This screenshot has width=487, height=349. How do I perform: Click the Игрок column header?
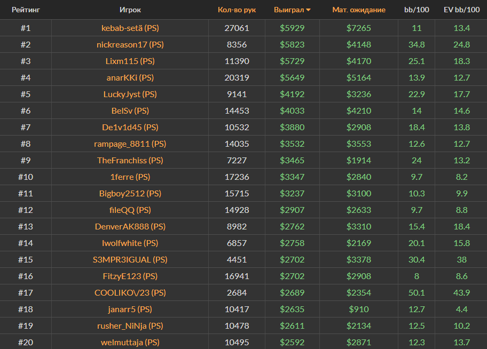click(130, 10)
